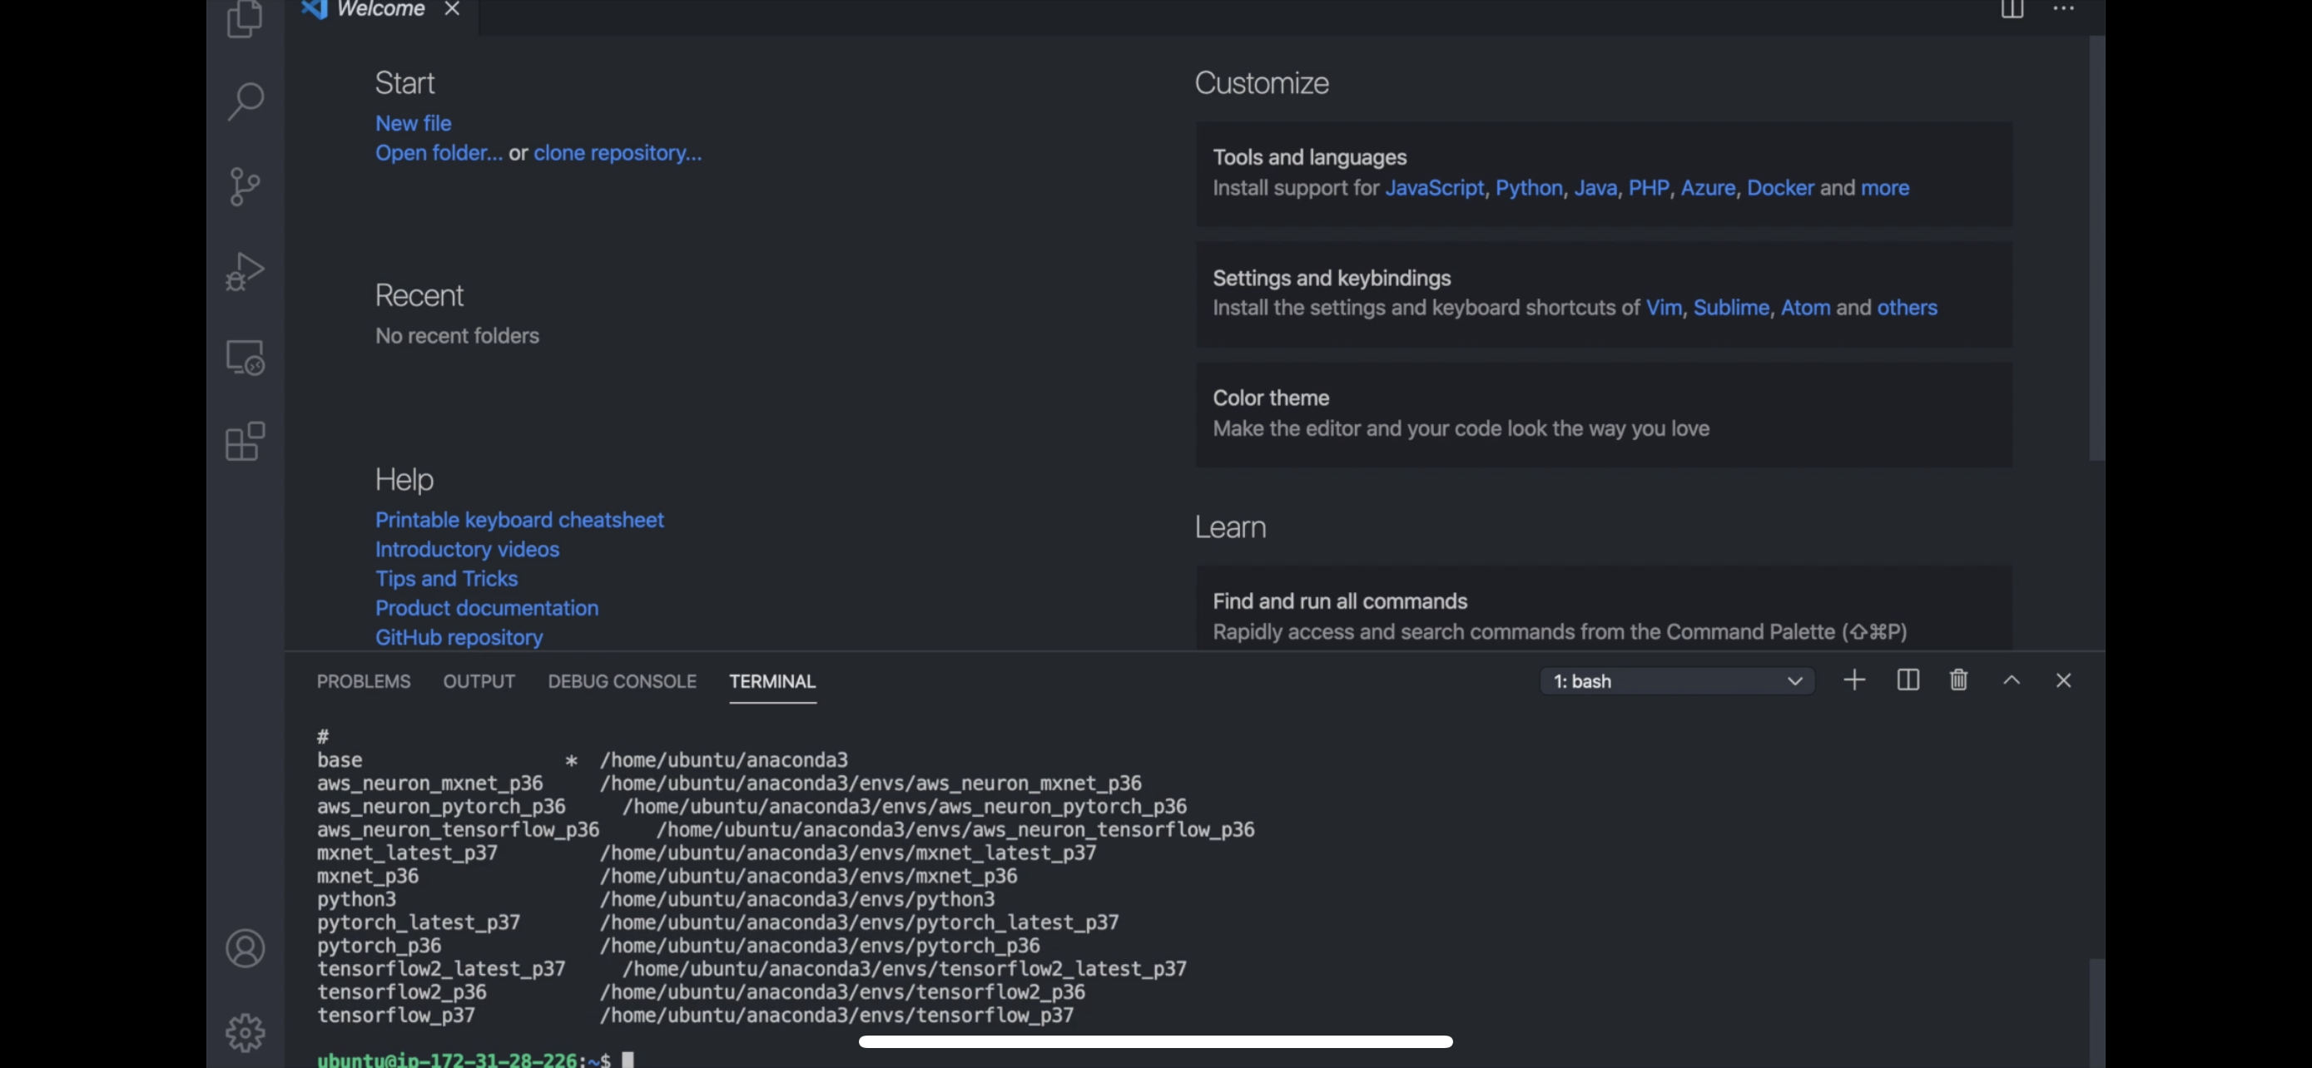Click the Open folder... link
The image size is (2312, 1068).
pos(439,153)
